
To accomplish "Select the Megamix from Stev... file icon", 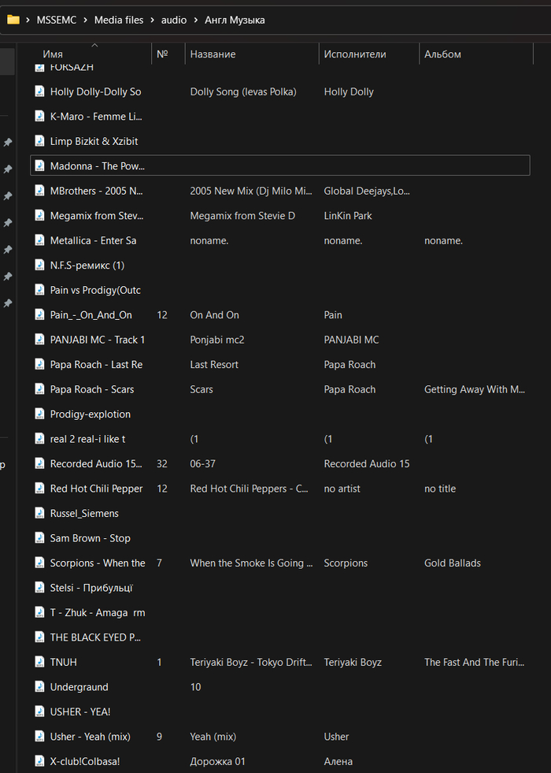I will point(40,216).
